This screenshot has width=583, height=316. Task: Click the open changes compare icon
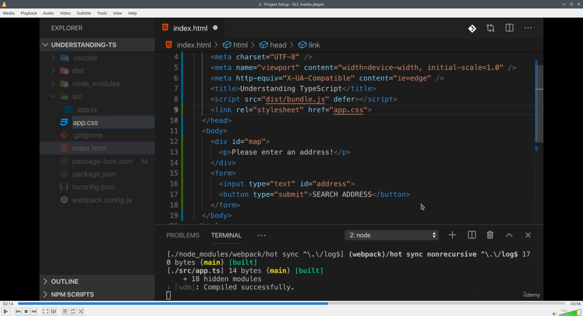[491, 28]
